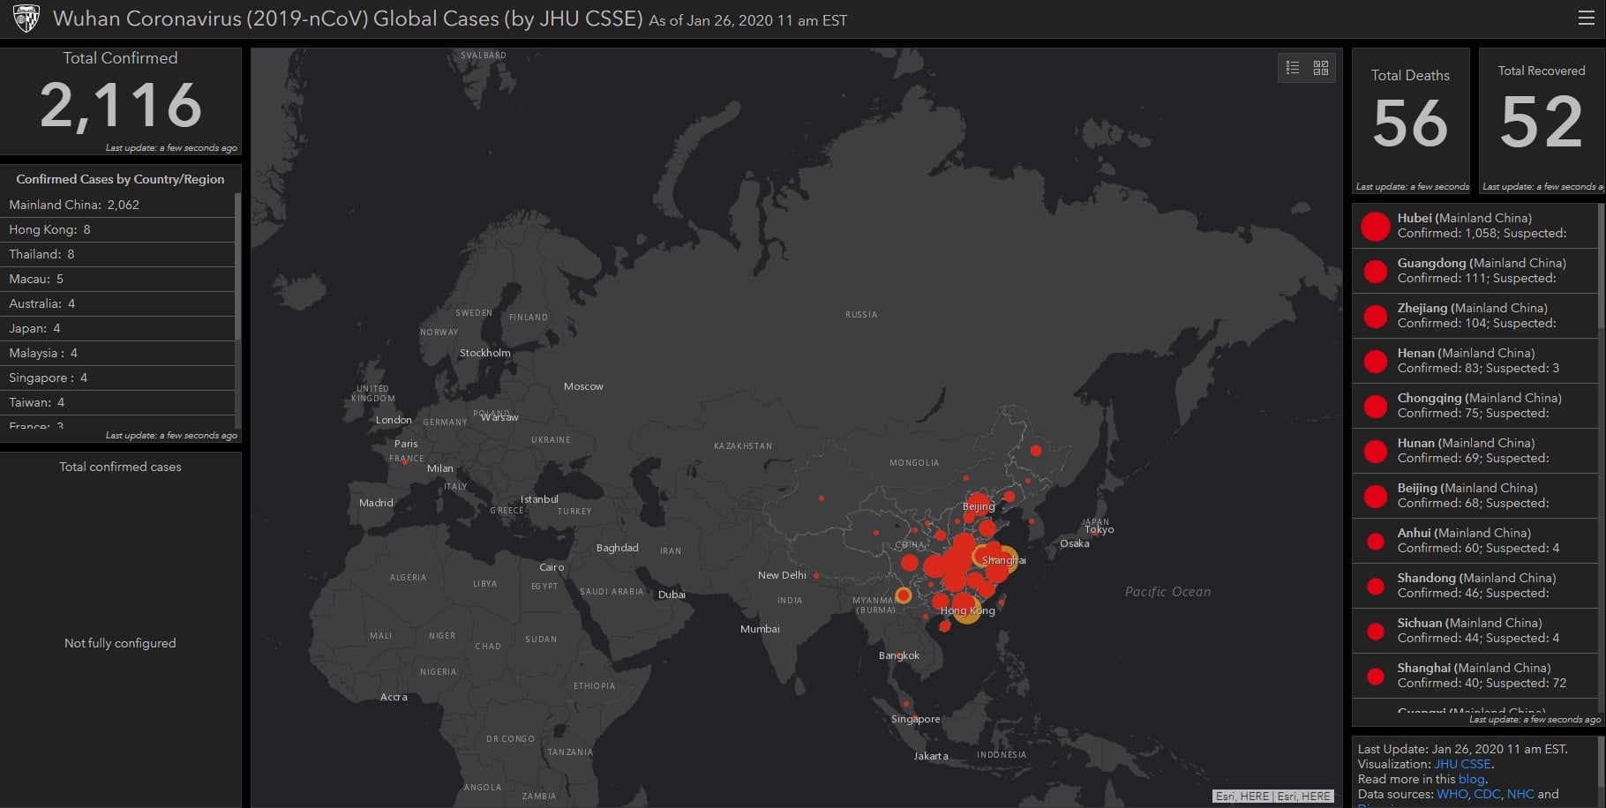Click Guangdong red circle icon in list
The width and height of the screenshot is (1606, 808).
click(1376, 271)
